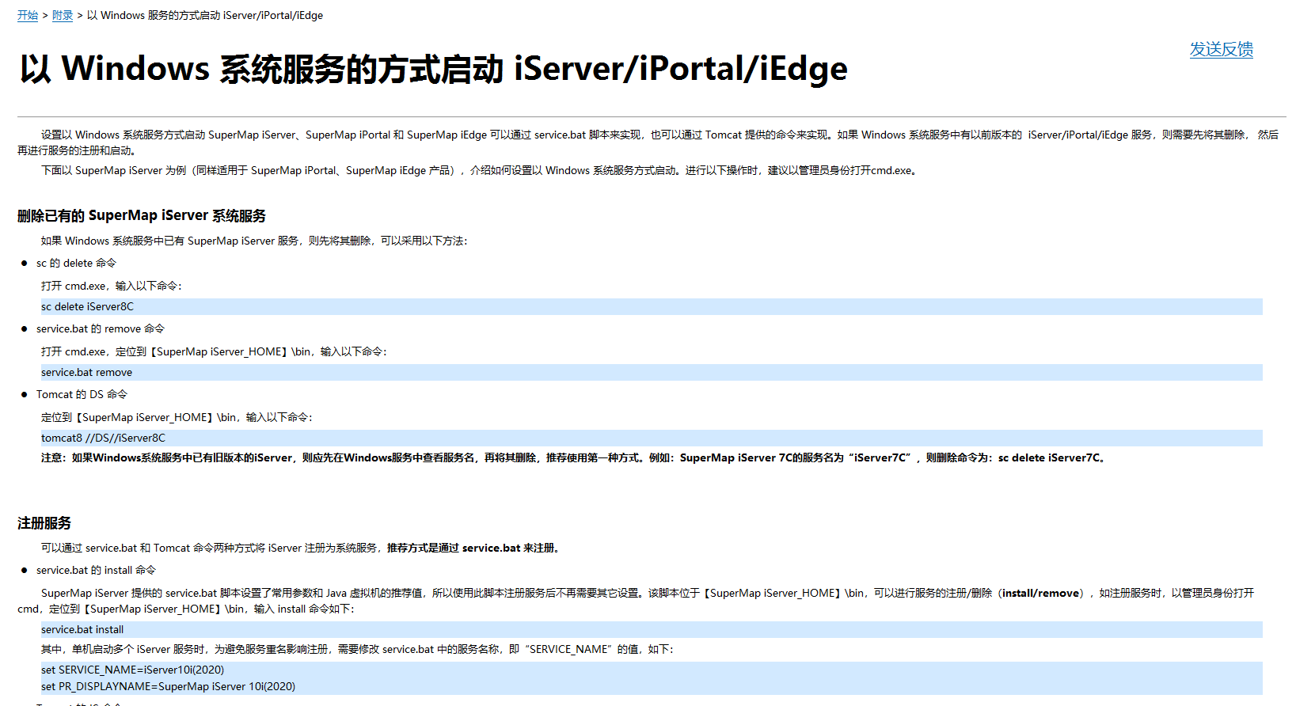Click the code line service.bat install
Screen dimensions: 1296x706
652,629
